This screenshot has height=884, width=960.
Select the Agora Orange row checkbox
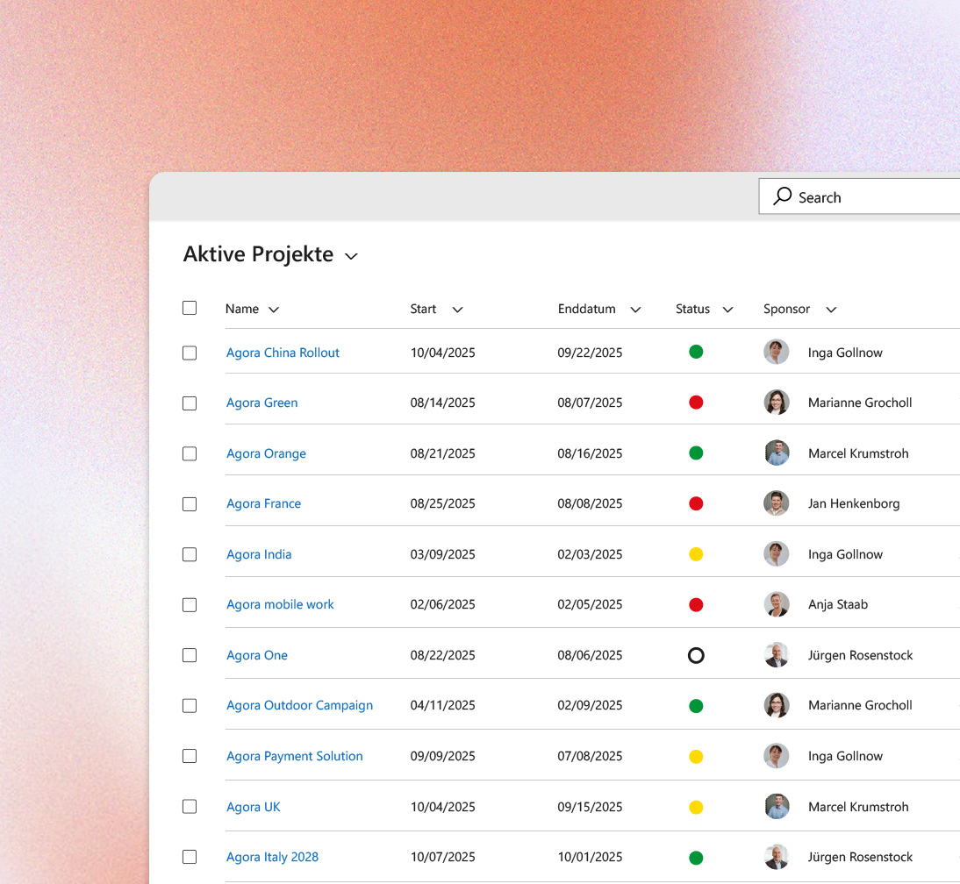click(190, 454)
